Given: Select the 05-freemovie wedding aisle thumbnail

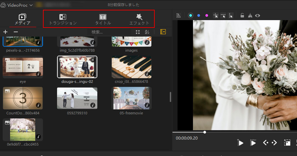Looking at the screenshot, I should click(x=132, y=98).
